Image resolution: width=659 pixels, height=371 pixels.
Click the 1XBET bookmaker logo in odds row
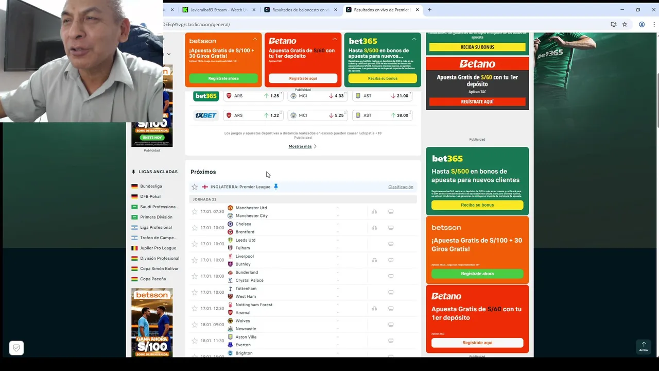point(205,115)
